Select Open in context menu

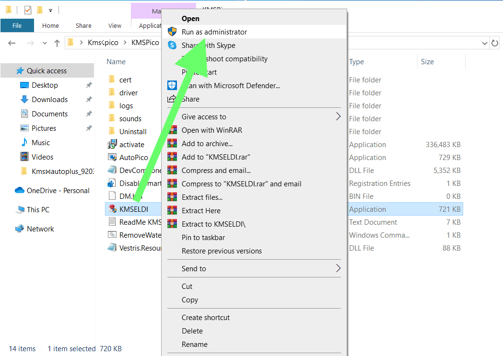(x=254, y=19)
